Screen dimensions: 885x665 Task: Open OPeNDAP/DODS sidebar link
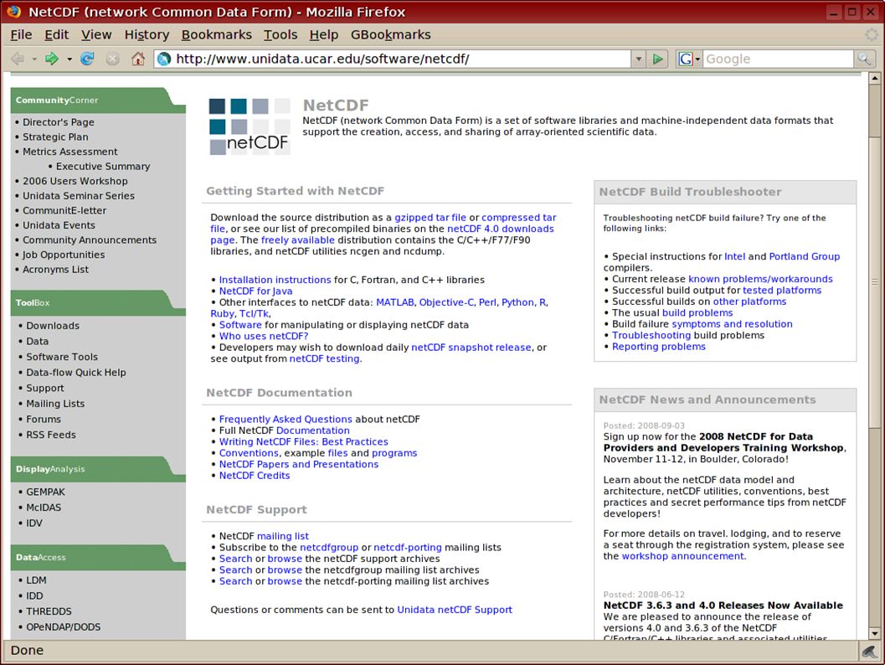pos(64,626)
